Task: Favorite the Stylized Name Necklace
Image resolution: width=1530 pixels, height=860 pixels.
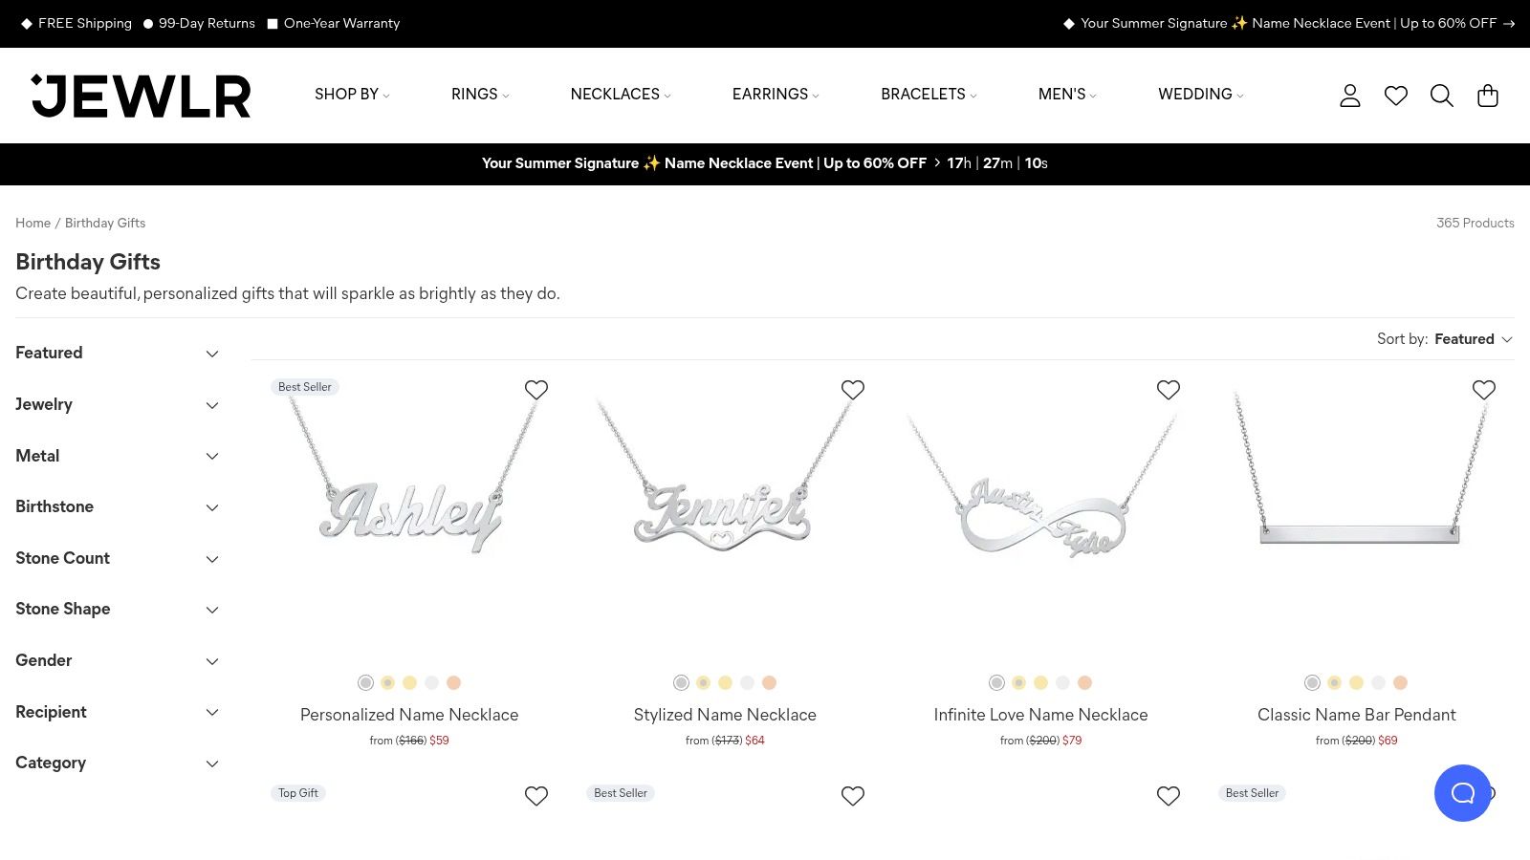Action: (852, 390)
